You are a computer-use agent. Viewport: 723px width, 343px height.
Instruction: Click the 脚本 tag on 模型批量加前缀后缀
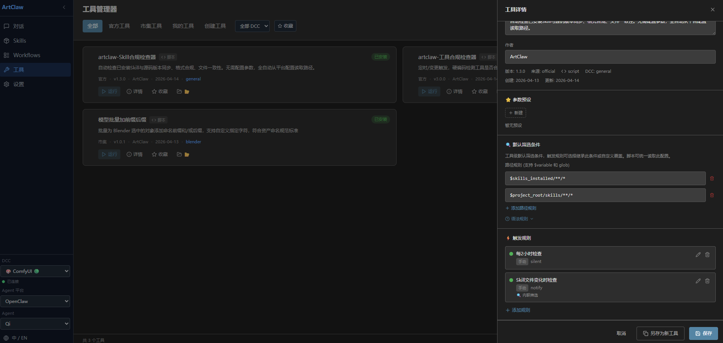click(x=158, y=120)
